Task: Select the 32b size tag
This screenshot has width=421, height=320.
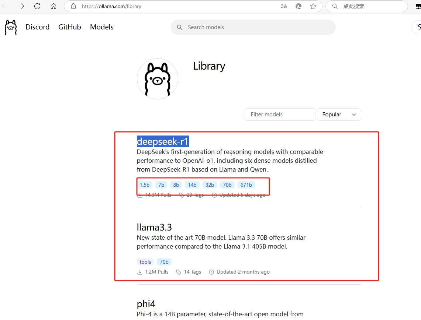Action: point(210,185)
